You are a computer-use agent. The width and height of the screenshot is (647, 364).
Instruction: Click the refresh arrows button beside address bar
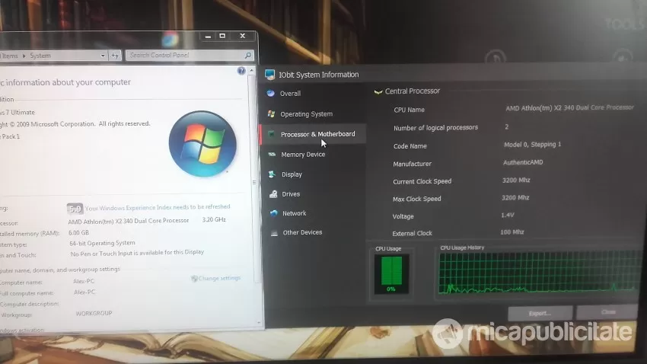pos(115,56)
